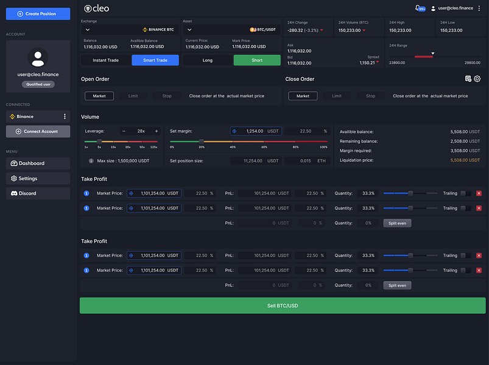Remove the first Take Profit row
Viewport: 489px width, 365px height.
[x=479, y=193]
